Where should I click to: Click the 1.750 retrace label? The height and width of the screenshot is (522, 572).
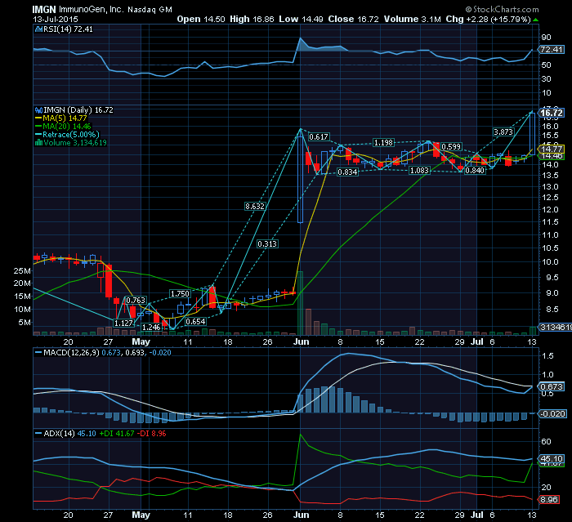point(181,294)
